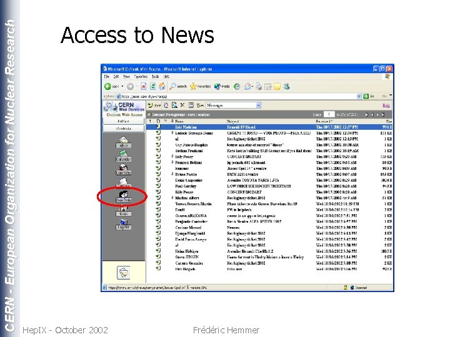Open the Media globe button
The width and height of the screenshot is (450, 337).
tap(222, 86)
